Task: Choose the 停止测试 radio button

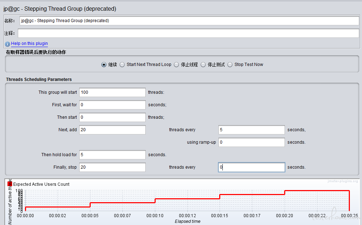Action: coord(203,65)
